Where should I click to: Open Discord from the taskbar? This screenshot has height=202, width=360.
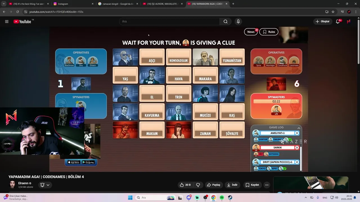(189, 198)
